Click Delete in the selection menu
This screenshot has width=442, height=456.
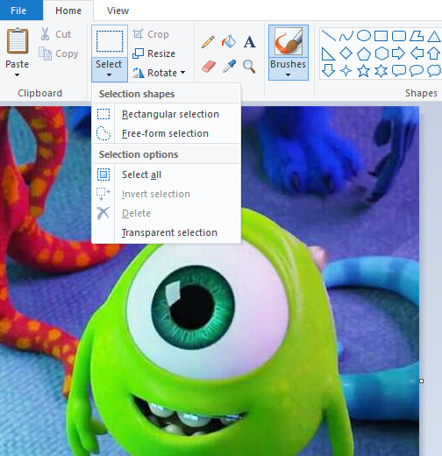pyautogui.click(x=166, y=213)
